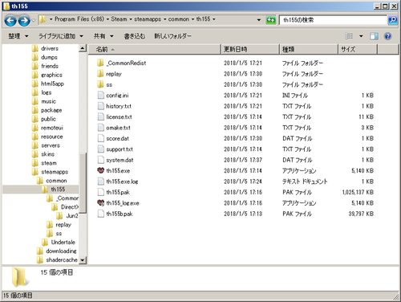Open the address bar history dropdown
401x302 pixels.
coord(258,20)
